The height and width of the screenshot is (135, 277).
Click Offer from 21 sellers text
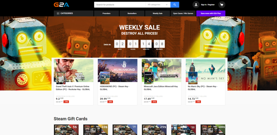(x=153, y=96)
